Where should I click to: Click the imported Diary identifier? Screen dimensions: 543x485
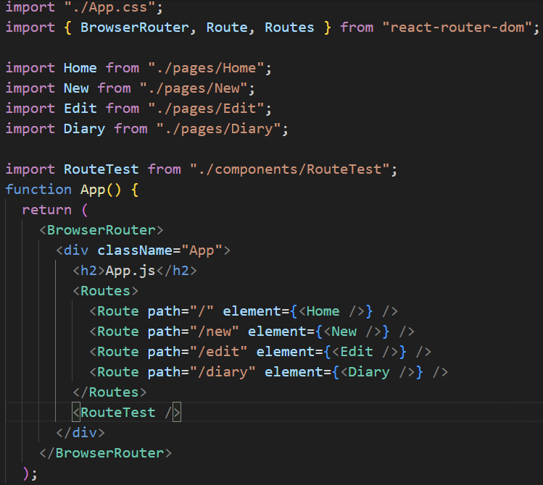coord(84,129)
